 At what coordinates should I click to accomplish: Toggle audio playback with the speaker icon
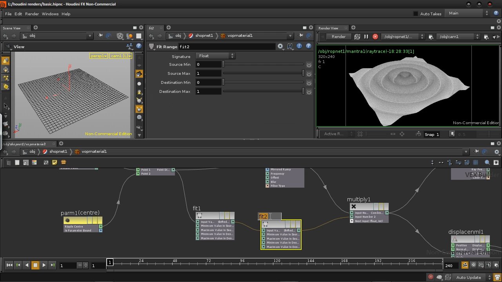click(x=489, y=265)
